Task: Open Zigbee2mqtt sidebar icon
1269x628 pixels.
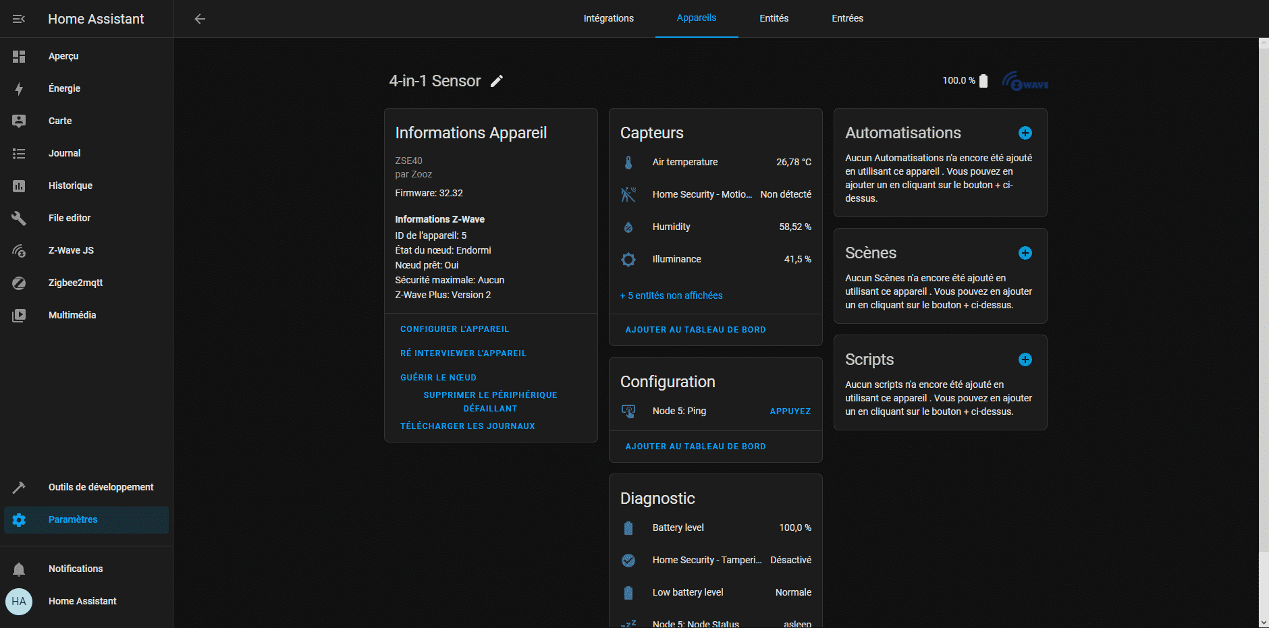Action: (x=19, y=283)
